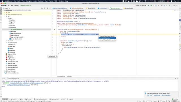Choose class ArticleResolver destination scope
The width and height of the screenshot is (181, 102).
coord(107,38)
